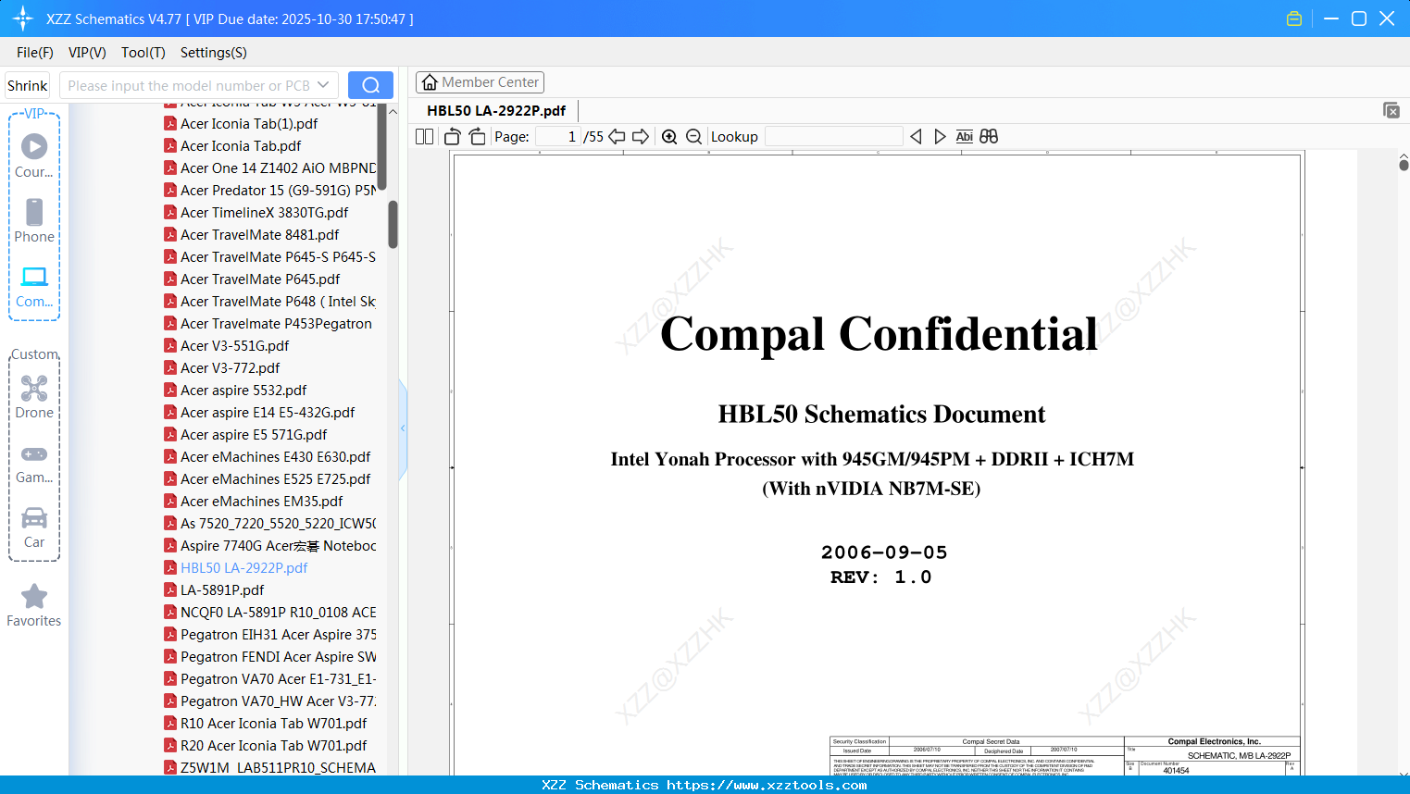The image size is (1410, 794).
Task: Focus the model number or PCB input
Action: [189, 85]
